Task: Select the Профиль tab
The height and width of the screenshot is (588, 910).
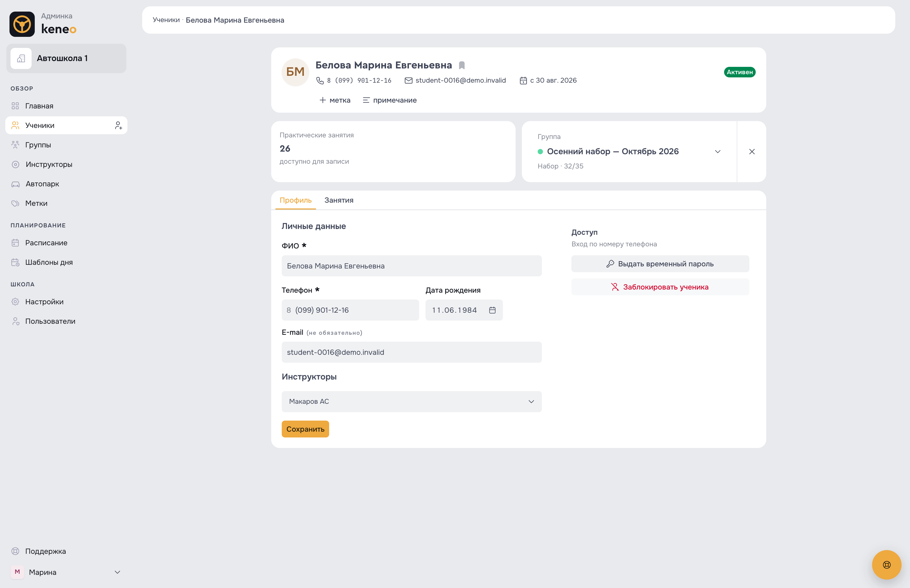Action: click(x=296, y=200)
